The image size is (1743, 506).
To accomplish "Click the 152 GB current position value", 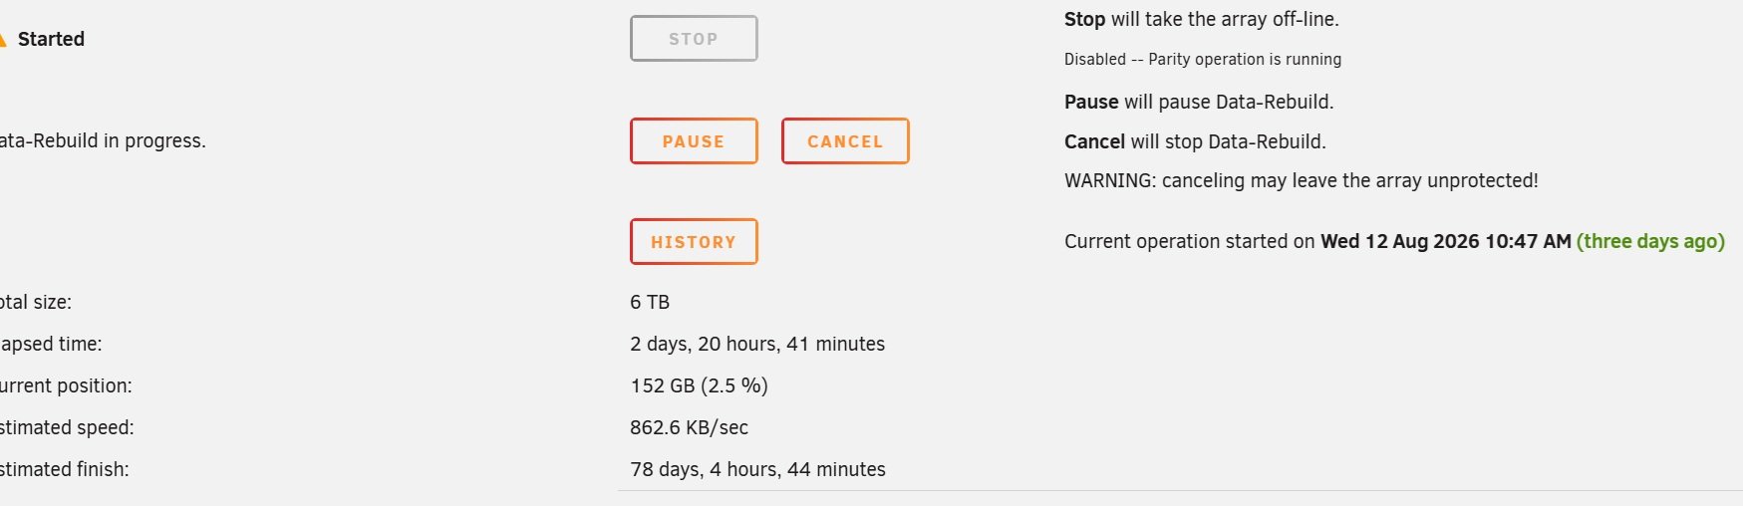I will (699, 385).
